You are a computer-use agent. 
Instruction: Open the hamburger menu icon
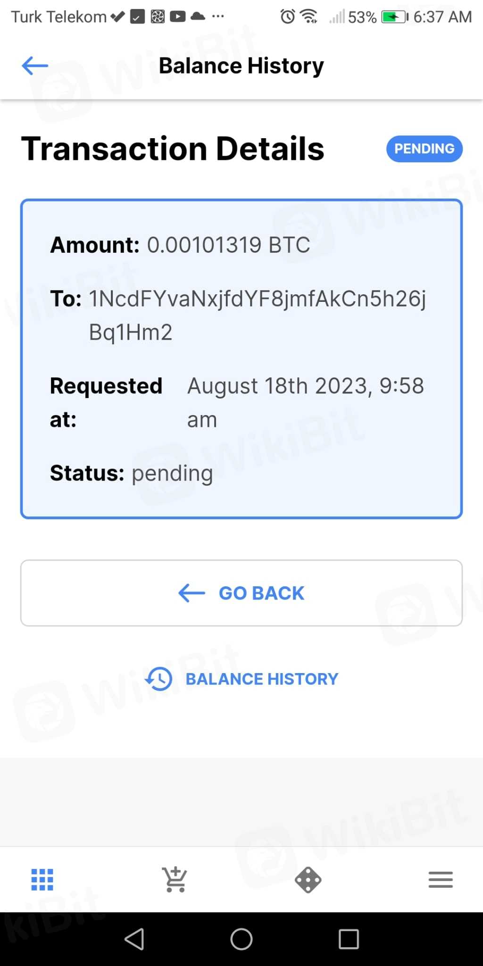441,880
